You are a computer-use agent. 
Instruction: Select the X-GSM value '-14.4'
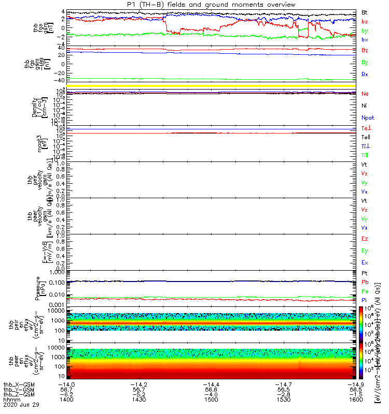(211, 385)
